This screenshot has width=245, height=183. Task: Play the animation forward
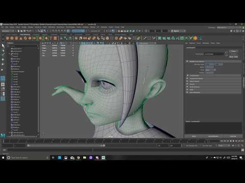[234, 141]
